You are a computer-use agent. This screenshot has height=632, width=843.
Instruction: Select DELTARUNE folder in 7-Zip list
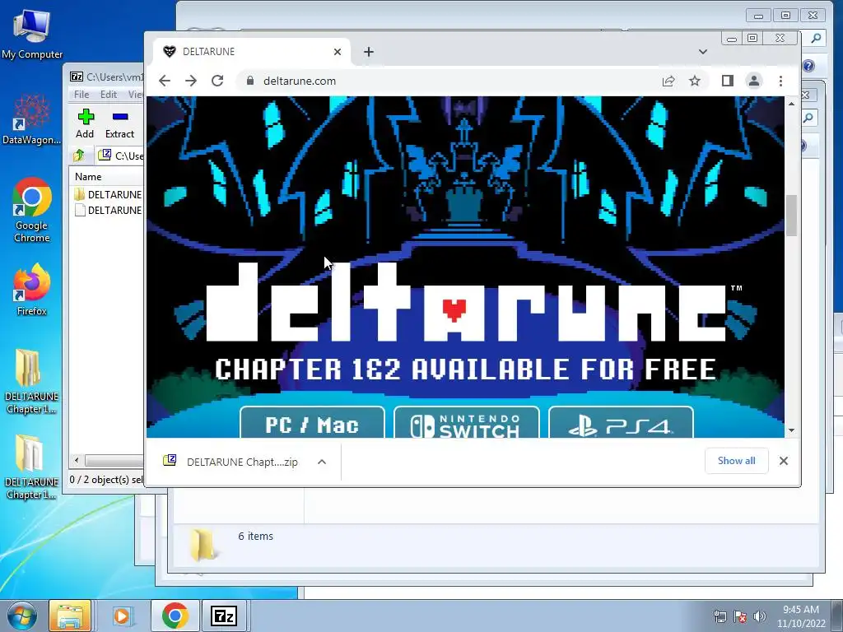pyautogui.click(x=108, y=194)
